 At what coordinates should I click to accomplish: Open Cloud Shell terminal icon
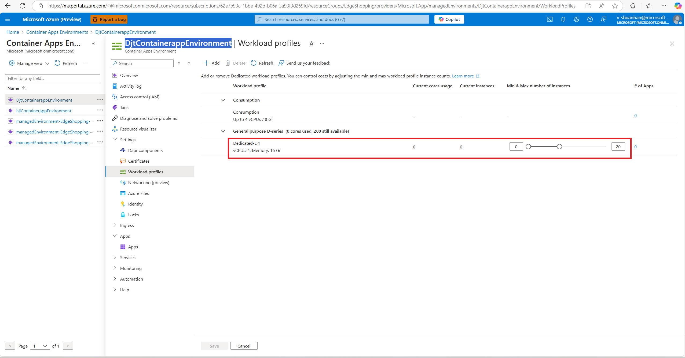pyautogui.click(x=550, y=19)
